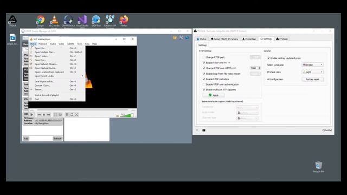Toggle Change RTSP over HTTP port checkbox
347x195 pixels.
coord(204,68)
